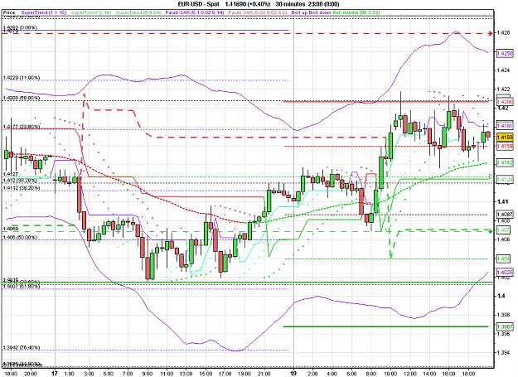This screenshot has width=518, height=377.
Task: Select the Boll up Boll down Boll middle legend entry
Action: click(x=336, y=12)
